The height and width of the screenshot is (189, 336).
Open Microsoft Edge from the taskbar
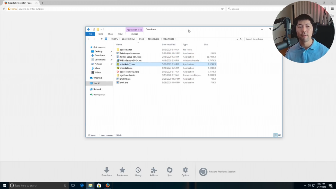coord(82,185)
